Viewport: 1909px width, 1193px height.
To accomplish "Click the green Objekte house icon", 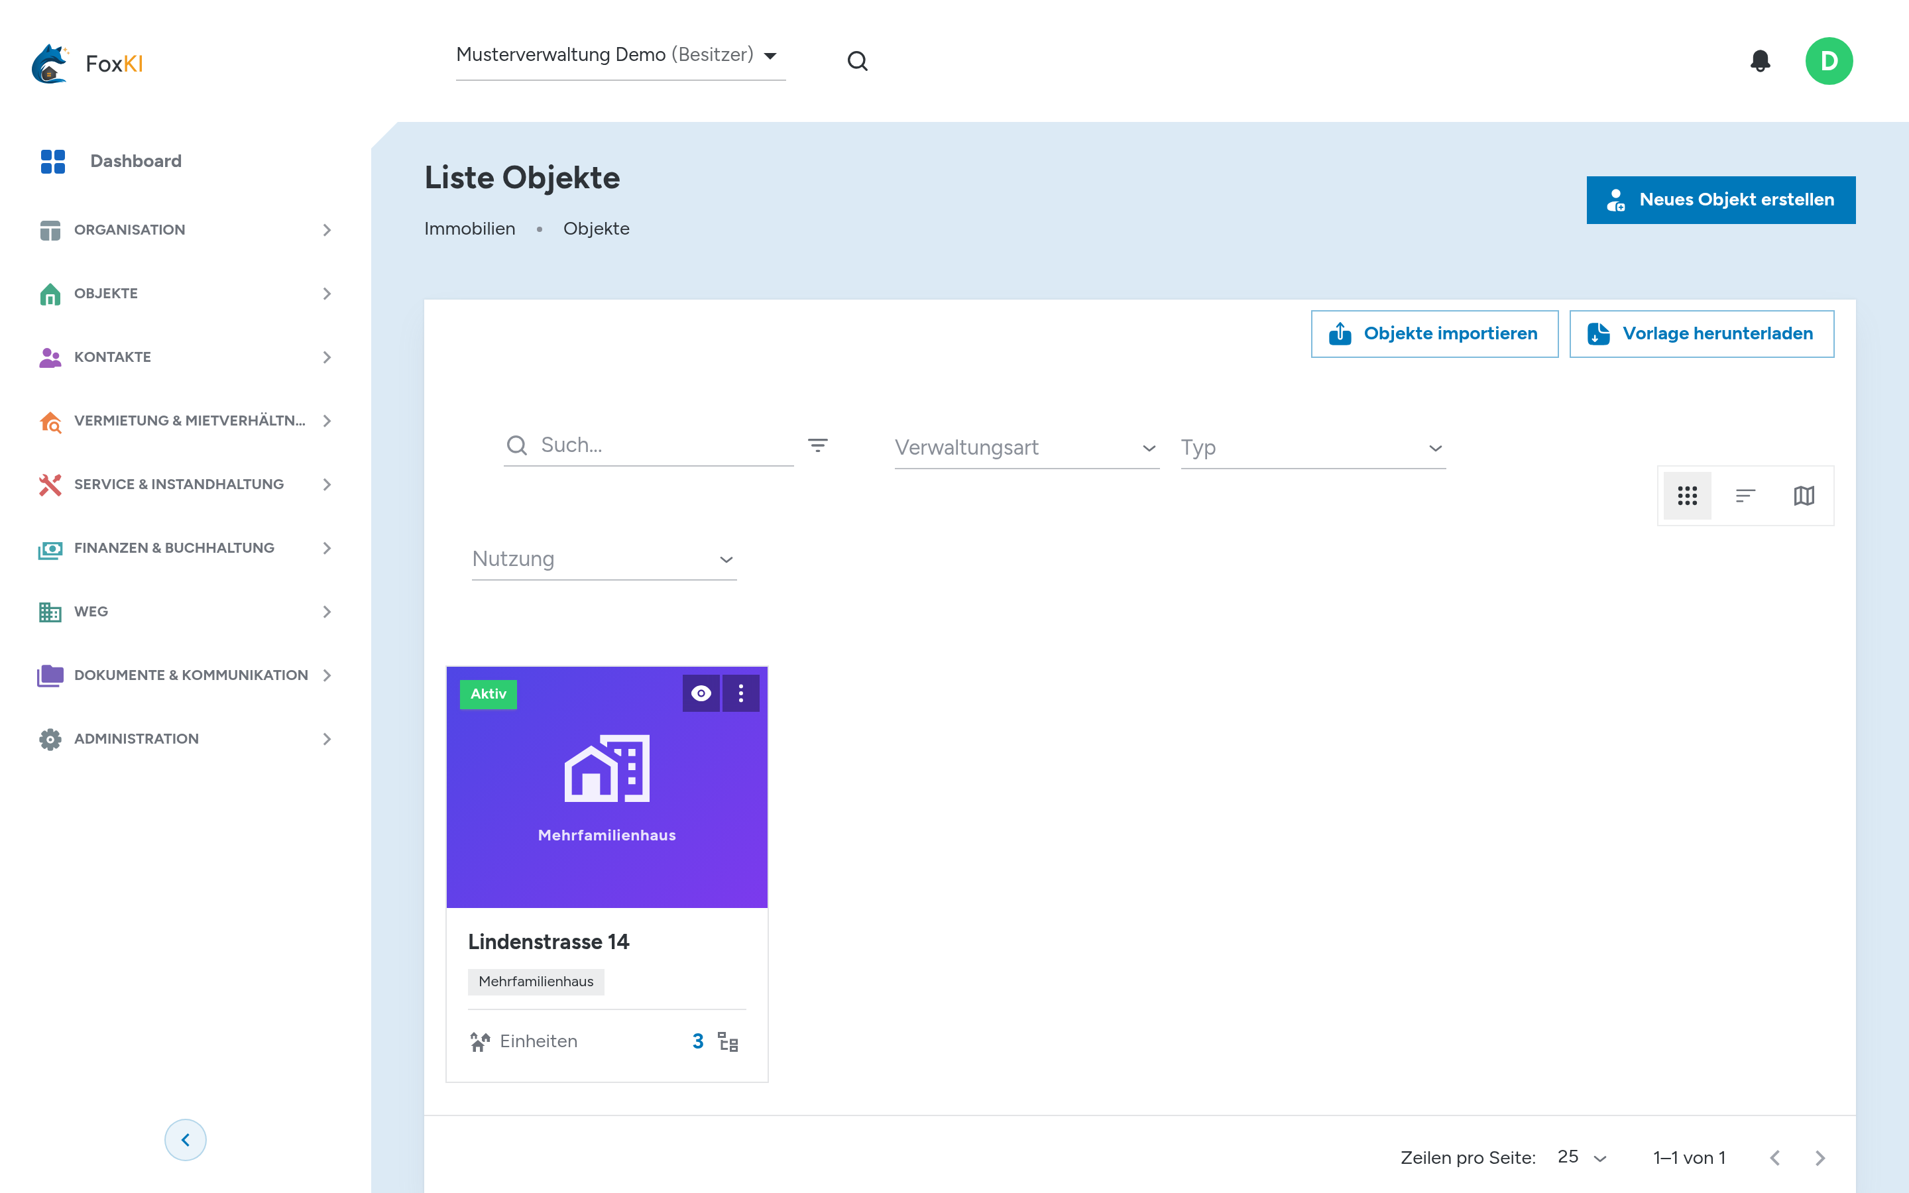I will point(50,294).
